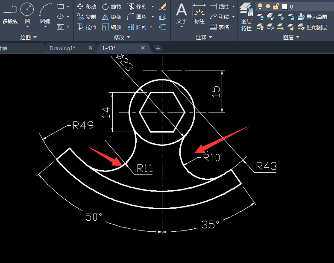Toggle layer 0 lock padlock
The width and height of the screenshot is (334, 263).
pyautogui.click(x=276, y=6)
